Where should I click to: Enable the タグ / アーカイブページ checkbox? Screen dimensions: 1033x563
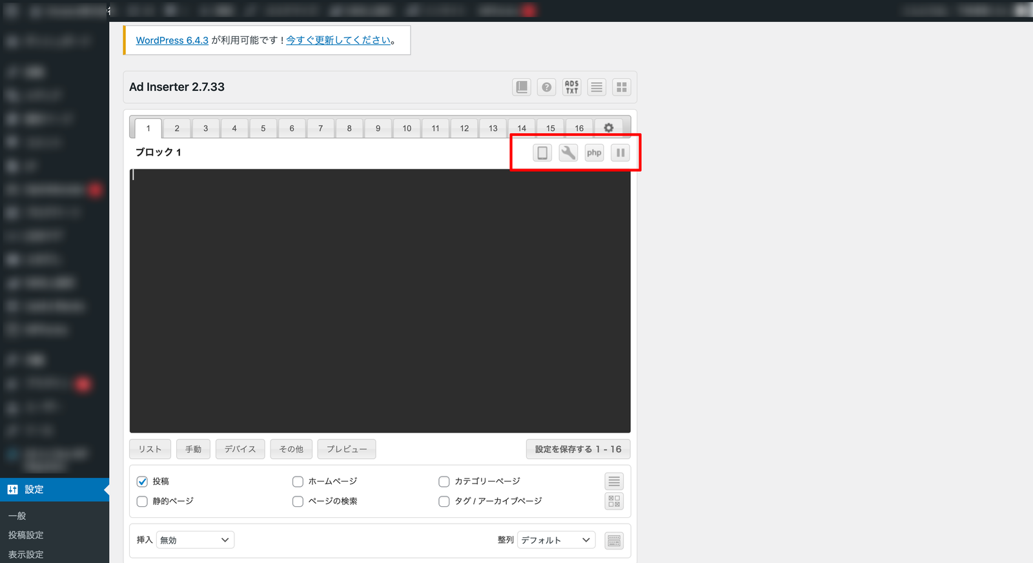click(444, 502)
